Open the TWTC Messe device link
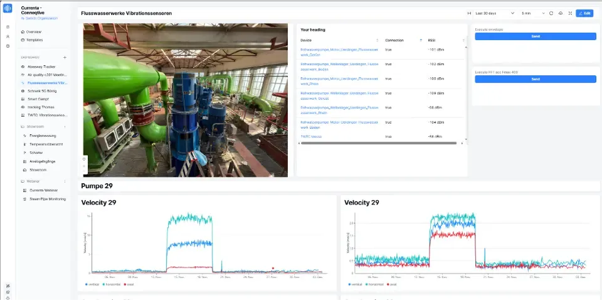The height and width of the screenshot is (300, 602). point(311,136)
